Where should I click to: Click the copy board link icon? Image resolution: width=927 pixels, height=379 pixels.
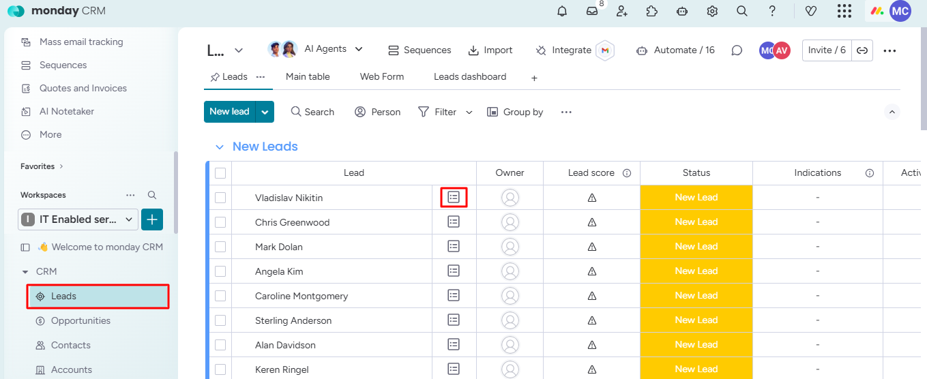coord(862,50)
